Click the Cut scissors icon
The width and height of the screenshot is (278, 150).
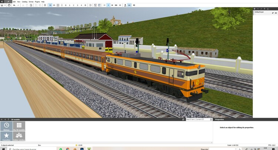[x=23, y=5]
